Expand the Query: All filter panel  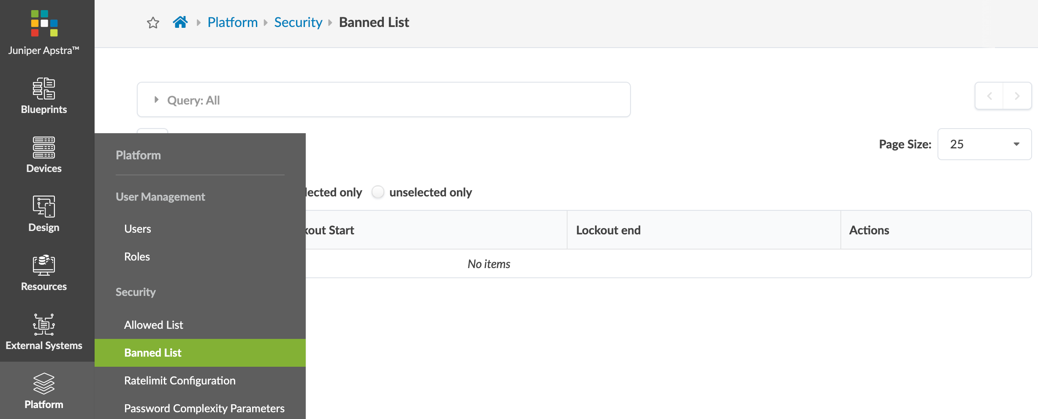(157, 100)
